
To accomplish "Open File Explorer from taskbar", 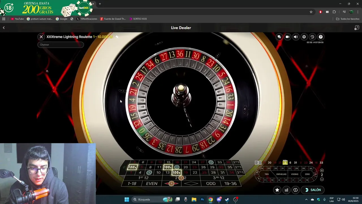I will tap(194, 199).
